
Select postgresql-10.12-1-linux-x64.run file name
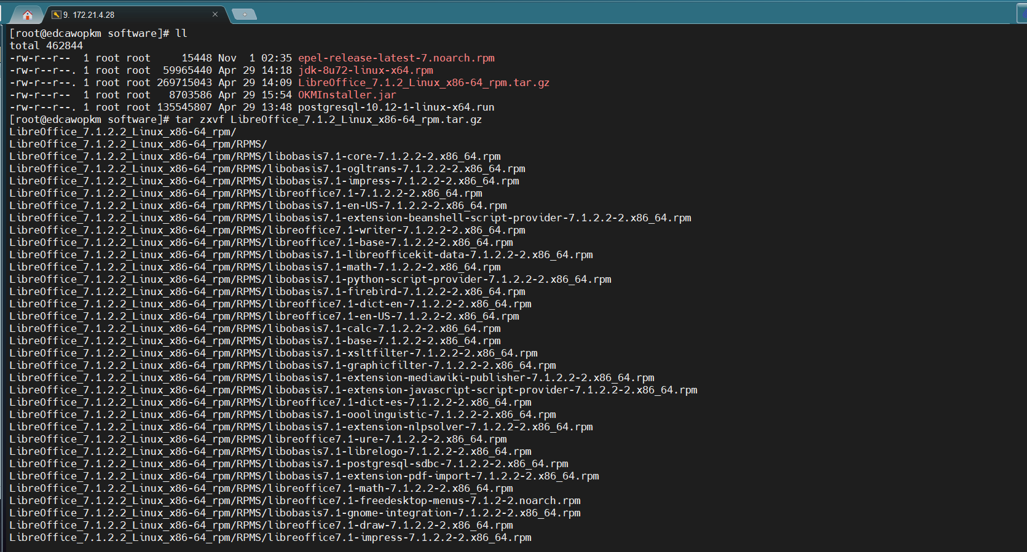(396, 107)
